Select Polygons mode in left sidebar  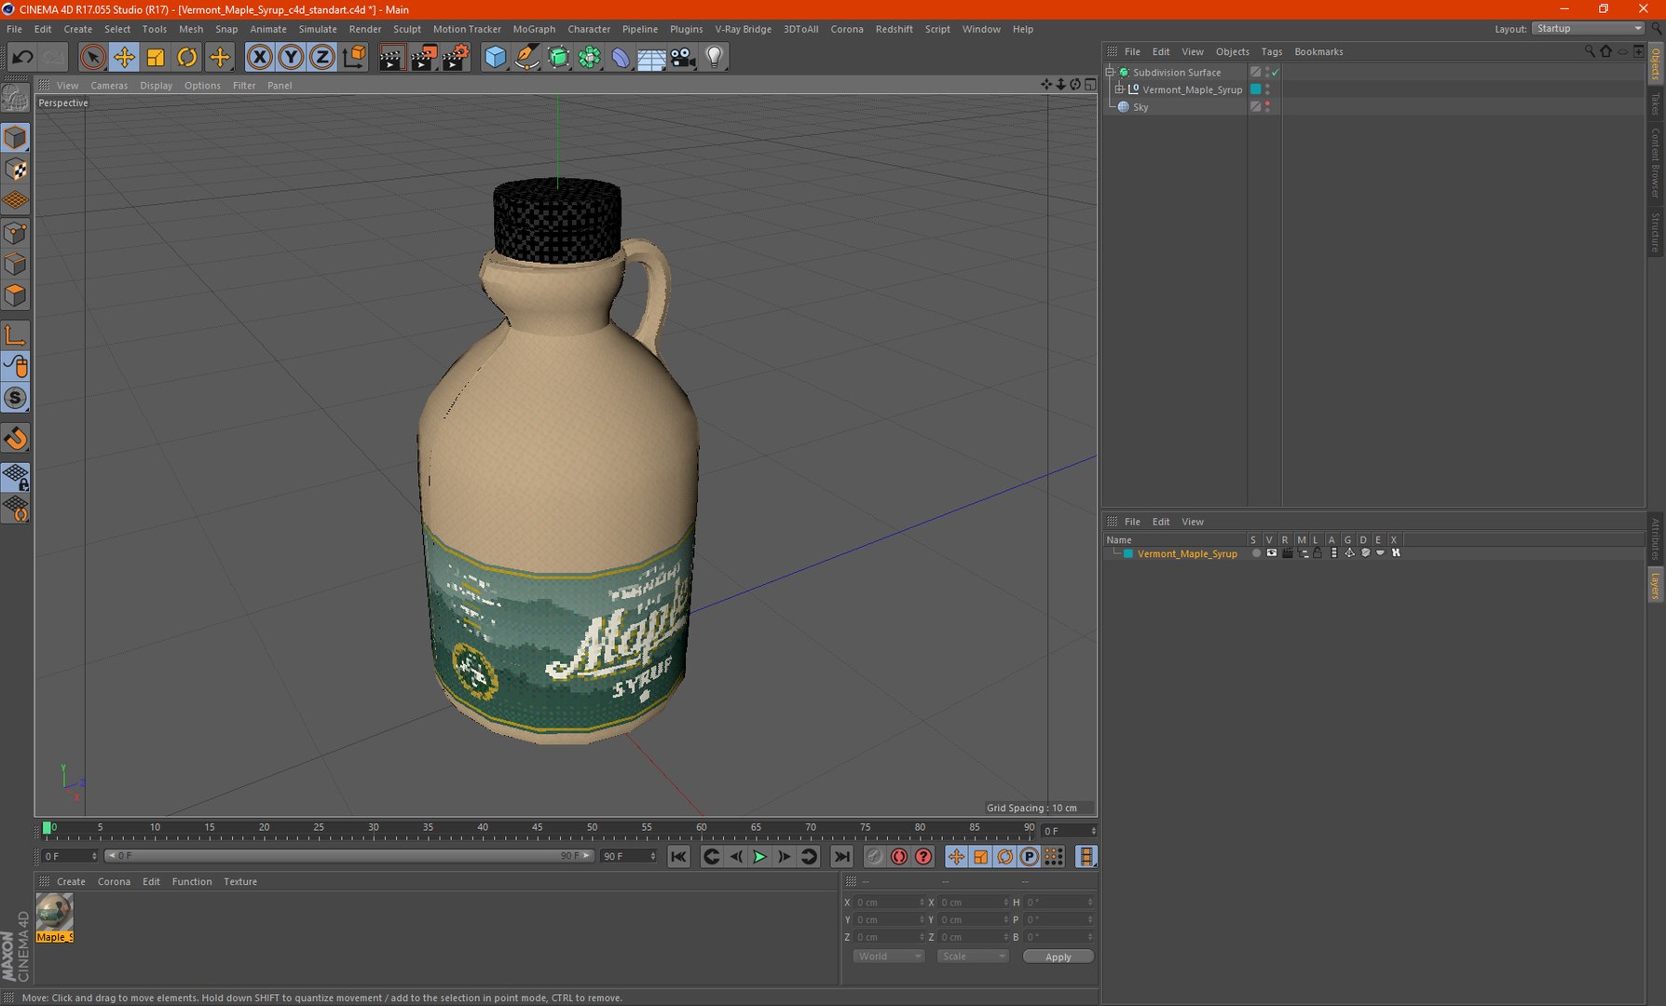coord(16,296)
